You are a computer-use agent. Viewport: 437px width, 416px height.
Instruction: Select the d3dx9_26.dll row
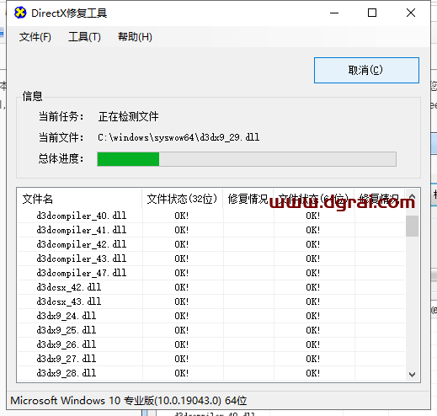[x=211, y=344]
